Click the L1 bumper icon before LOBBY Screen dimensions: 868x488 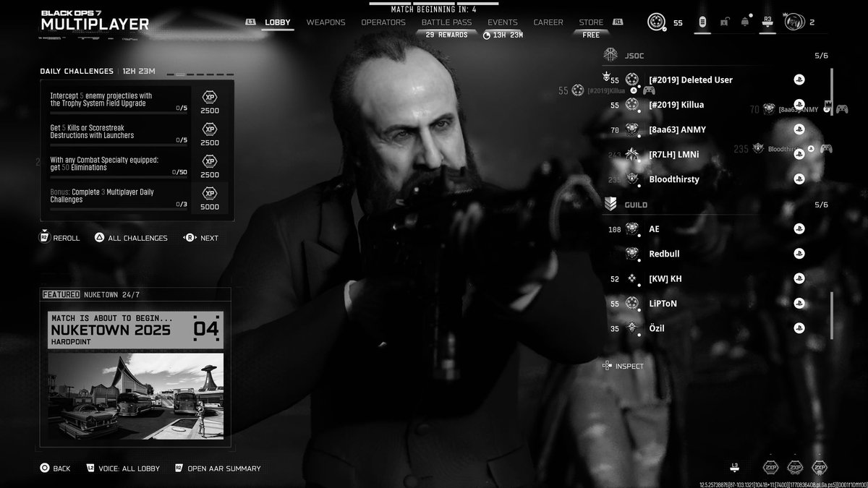pos(250,22)
